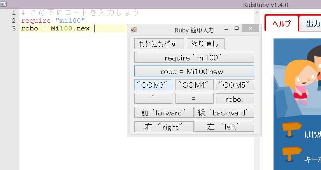Screen dimensions: 321x170
Task: Switch to the ヘルプ tab
Action: click(x=281, y=23)
